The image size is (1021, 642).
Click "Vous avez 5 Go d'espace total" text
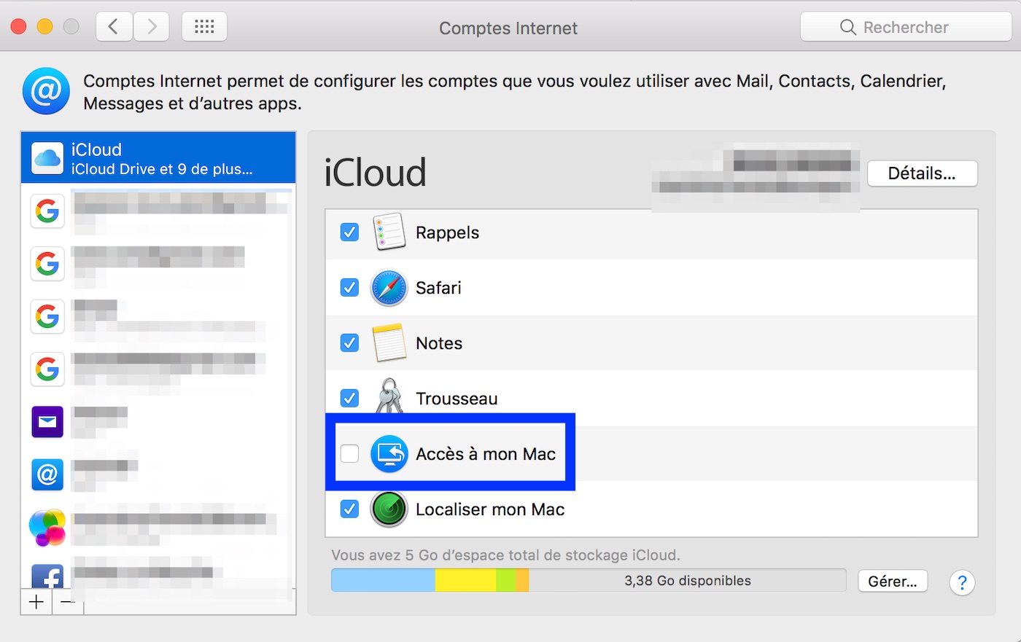pos(505,555)
